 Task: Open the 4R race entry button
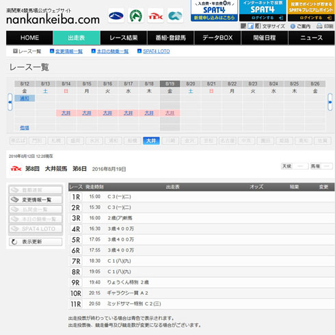click(76, 229)
